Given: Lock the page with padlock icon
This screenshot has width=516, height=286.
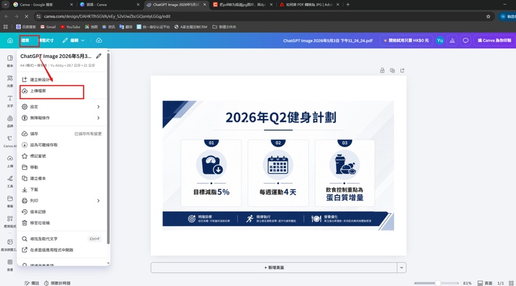Looking at the screenshot, I should pos(382,70).
